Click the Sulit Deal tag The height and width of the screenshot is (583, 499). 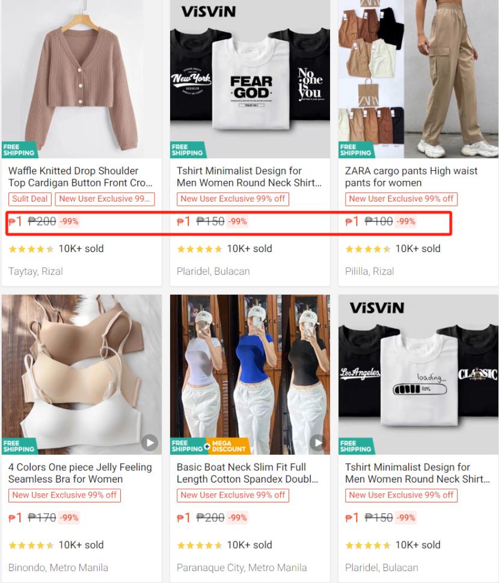30,199
